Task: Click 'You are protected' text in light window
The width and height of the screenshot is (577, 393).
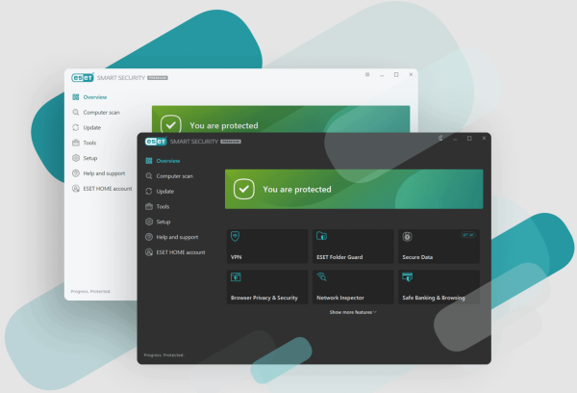Action: 224,126
